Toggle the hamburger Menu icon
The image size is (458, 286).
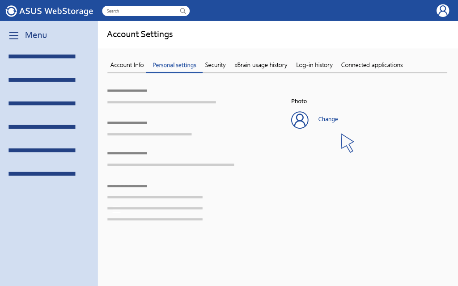coord(14,36)
